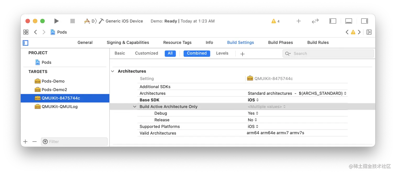The width and height of the screenshot is (396, 174).
Task: Hide the navigator panel
Action: (x=333, y=21)
